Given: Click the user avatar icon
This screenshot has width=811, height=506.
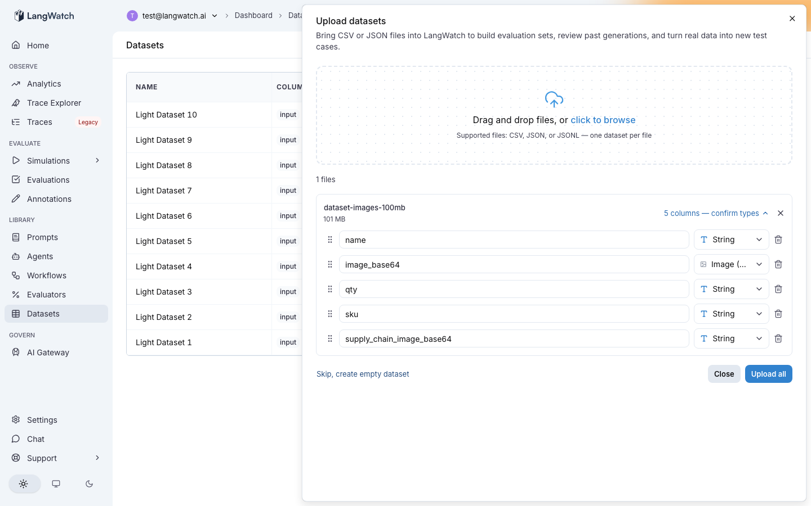Looking at the screenshot, I should tap(132, 16).
